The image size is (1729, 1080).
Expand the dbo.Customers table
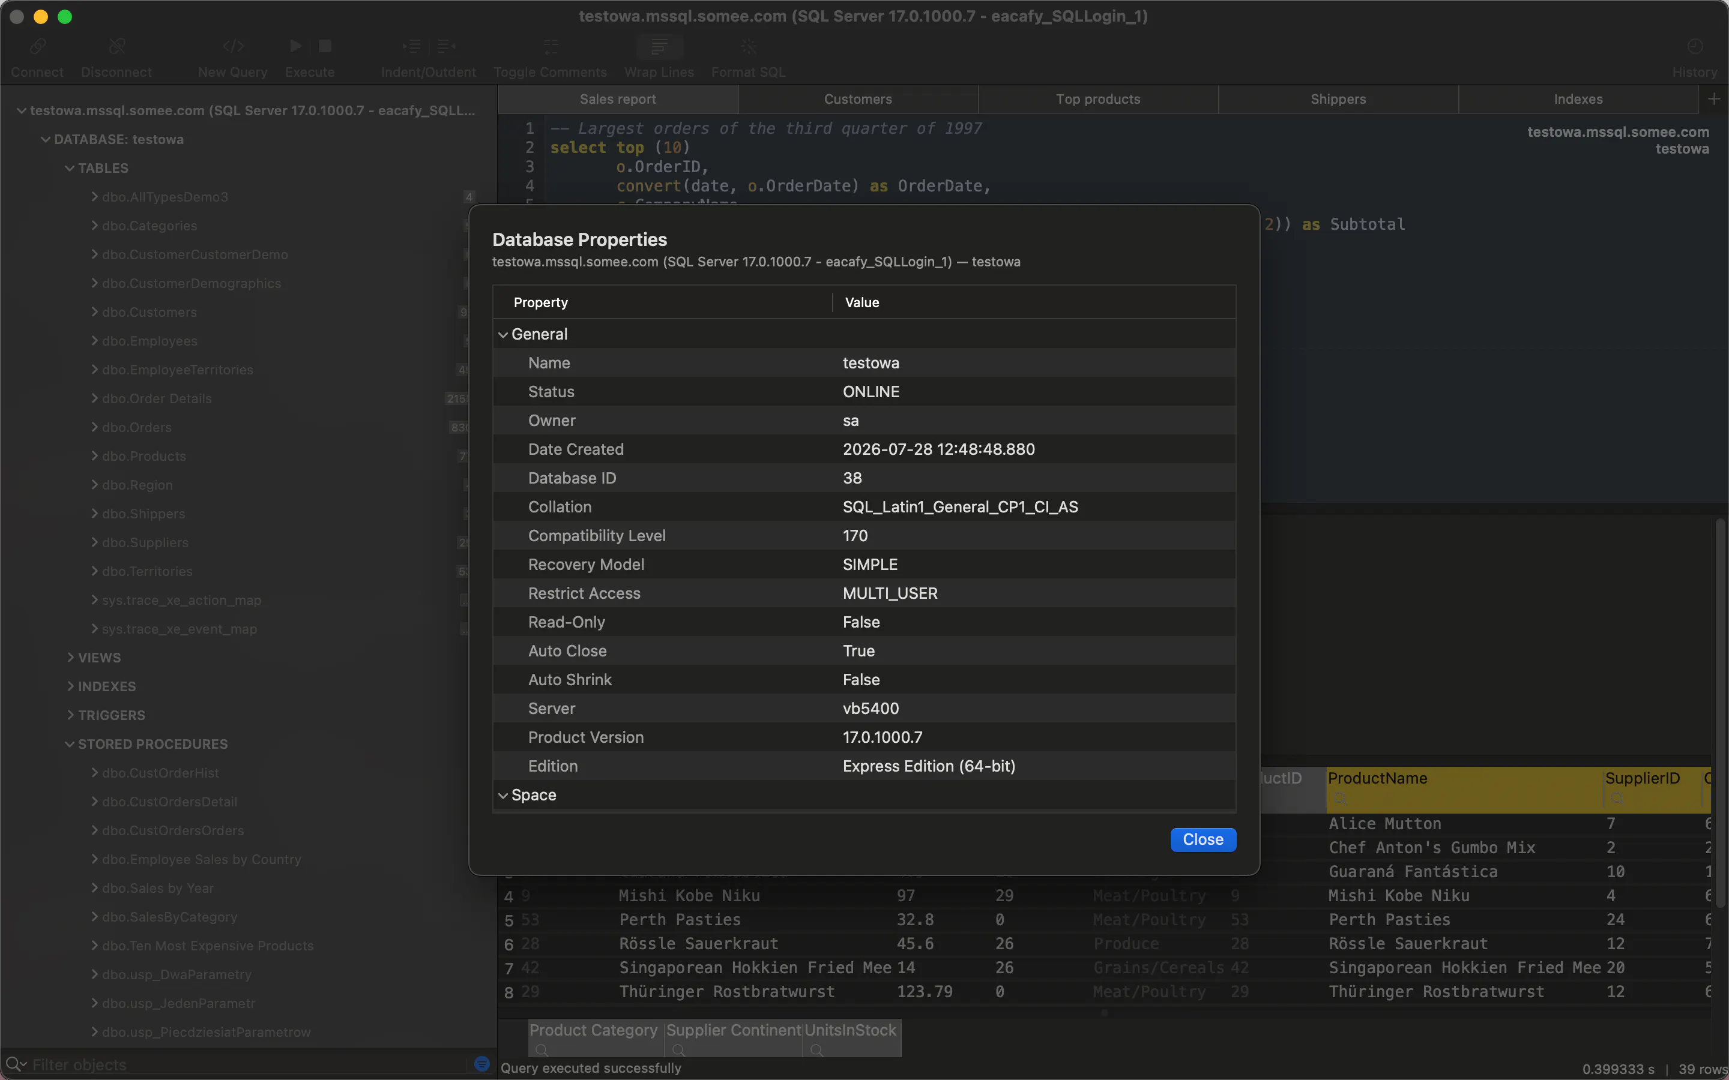tap(94, 312)
